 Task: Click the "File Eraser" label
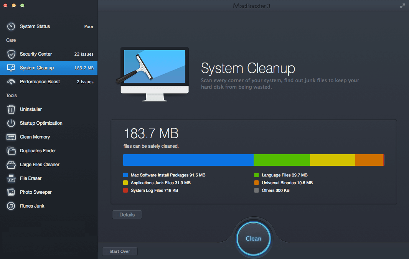click(31, 178)
